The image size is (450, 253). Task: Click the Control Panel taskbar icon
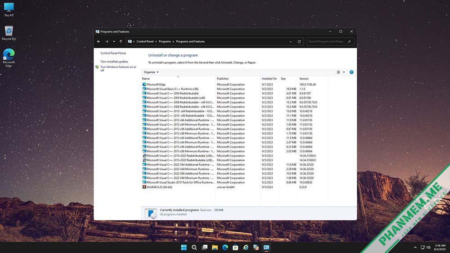(266, 247)
